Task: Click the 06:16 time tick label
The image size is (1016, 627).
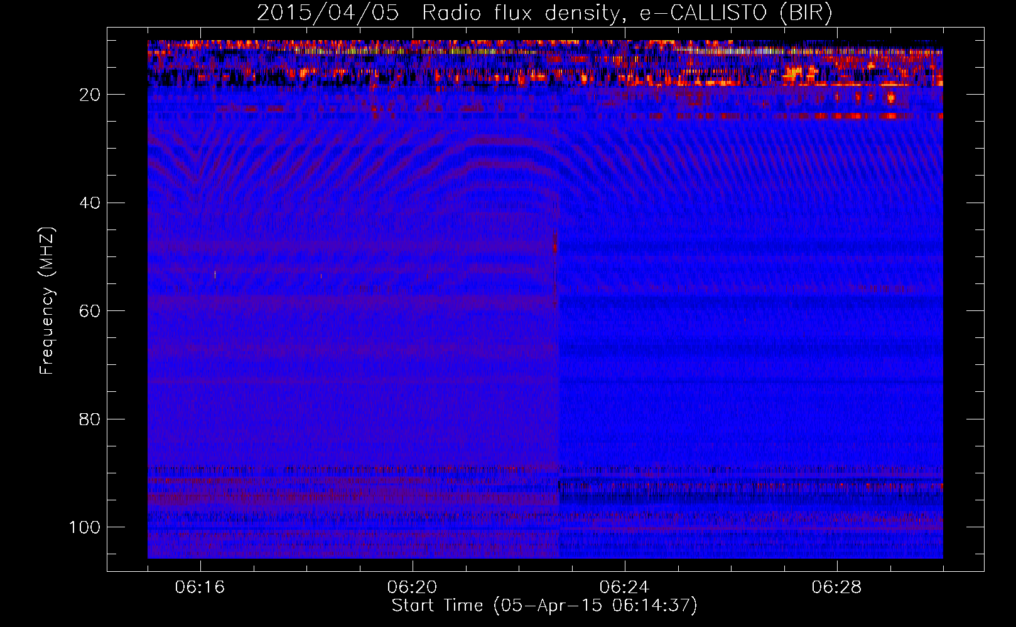Action: [x=200, y=587]
